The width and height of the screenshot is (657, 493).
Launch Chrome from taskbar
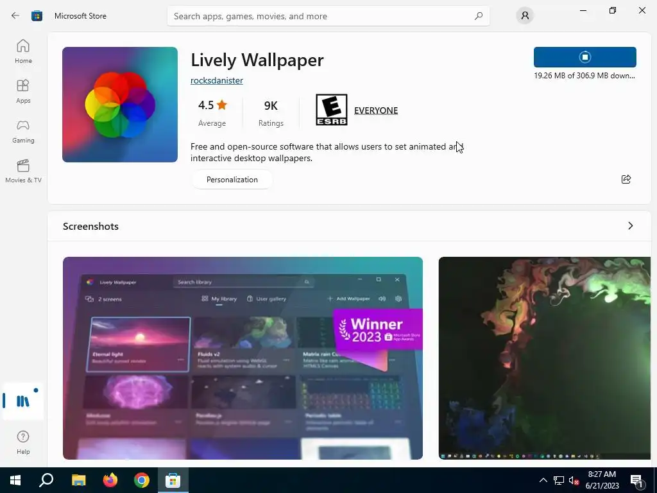[142, 480]
